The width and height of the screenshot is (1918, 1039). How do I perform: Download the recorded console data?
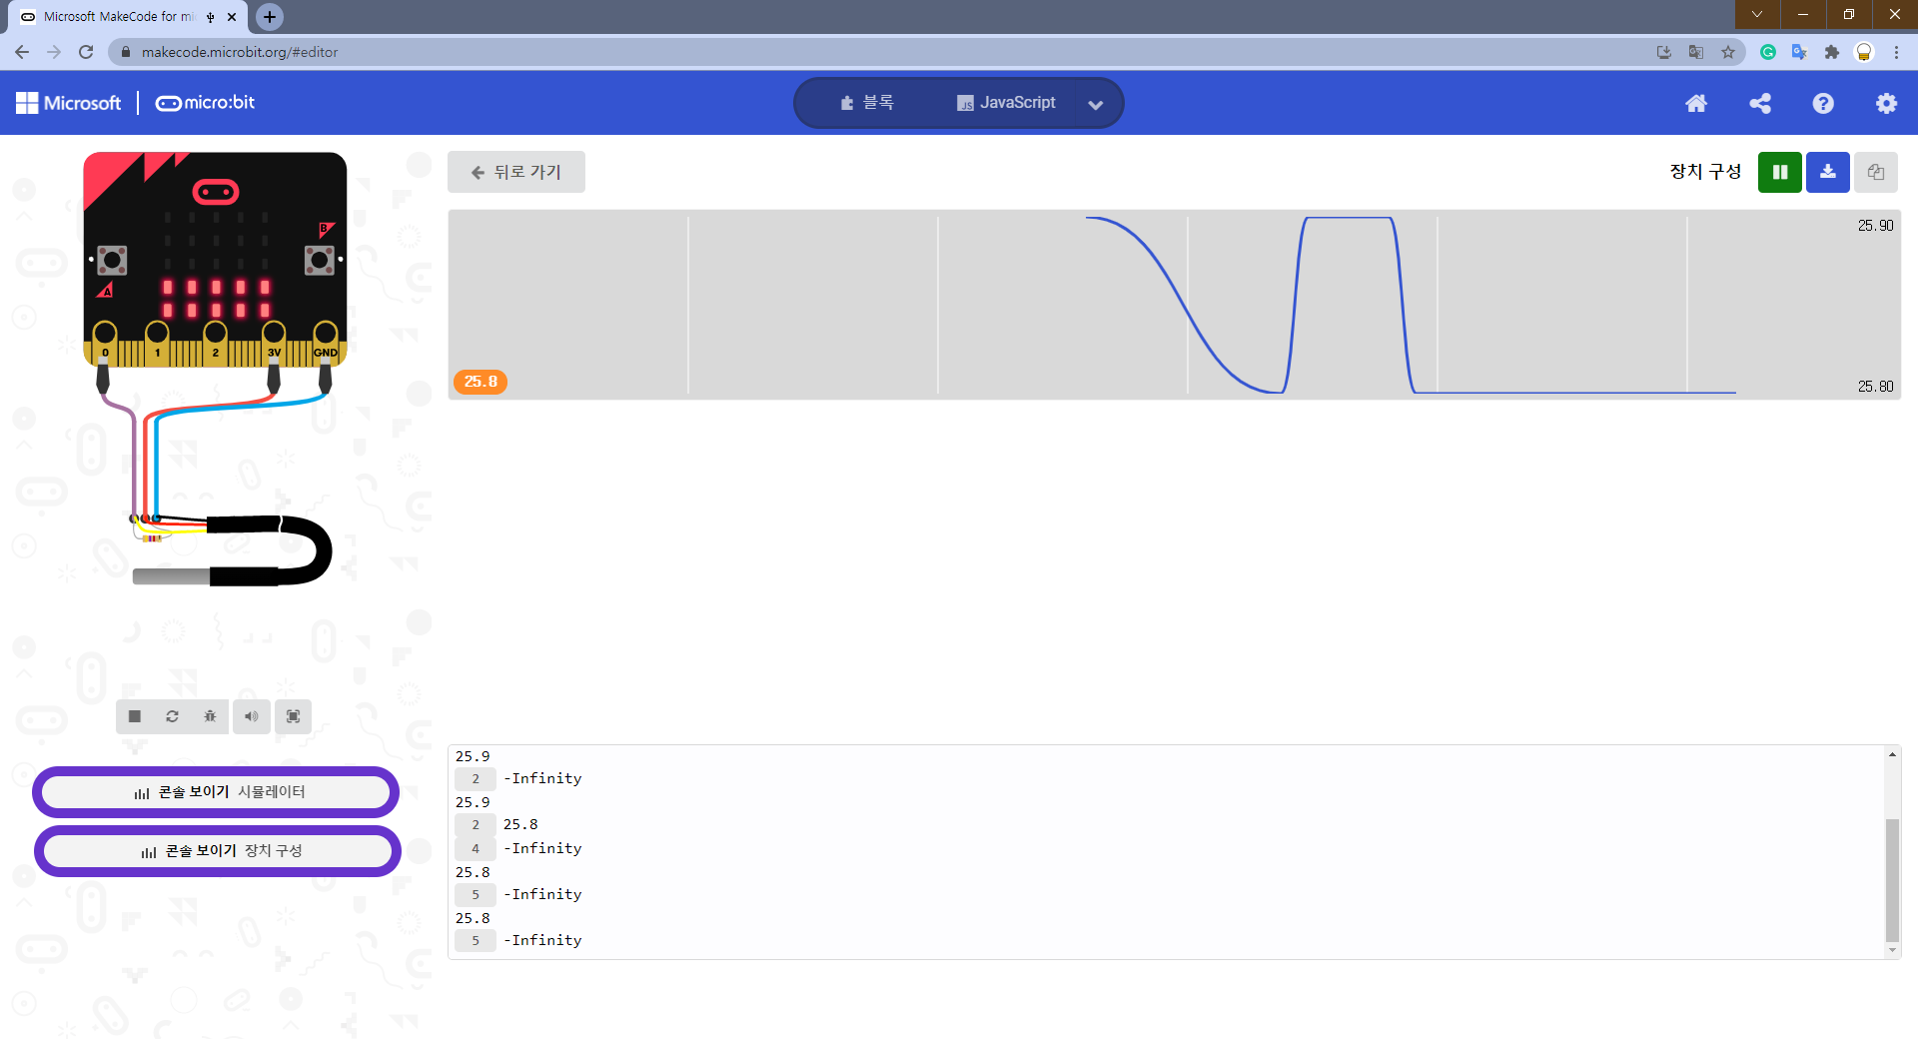pos(1827,172)
